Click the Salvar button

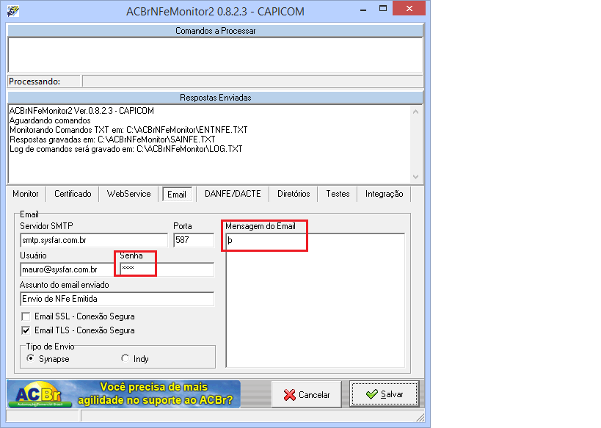(384, 394)
